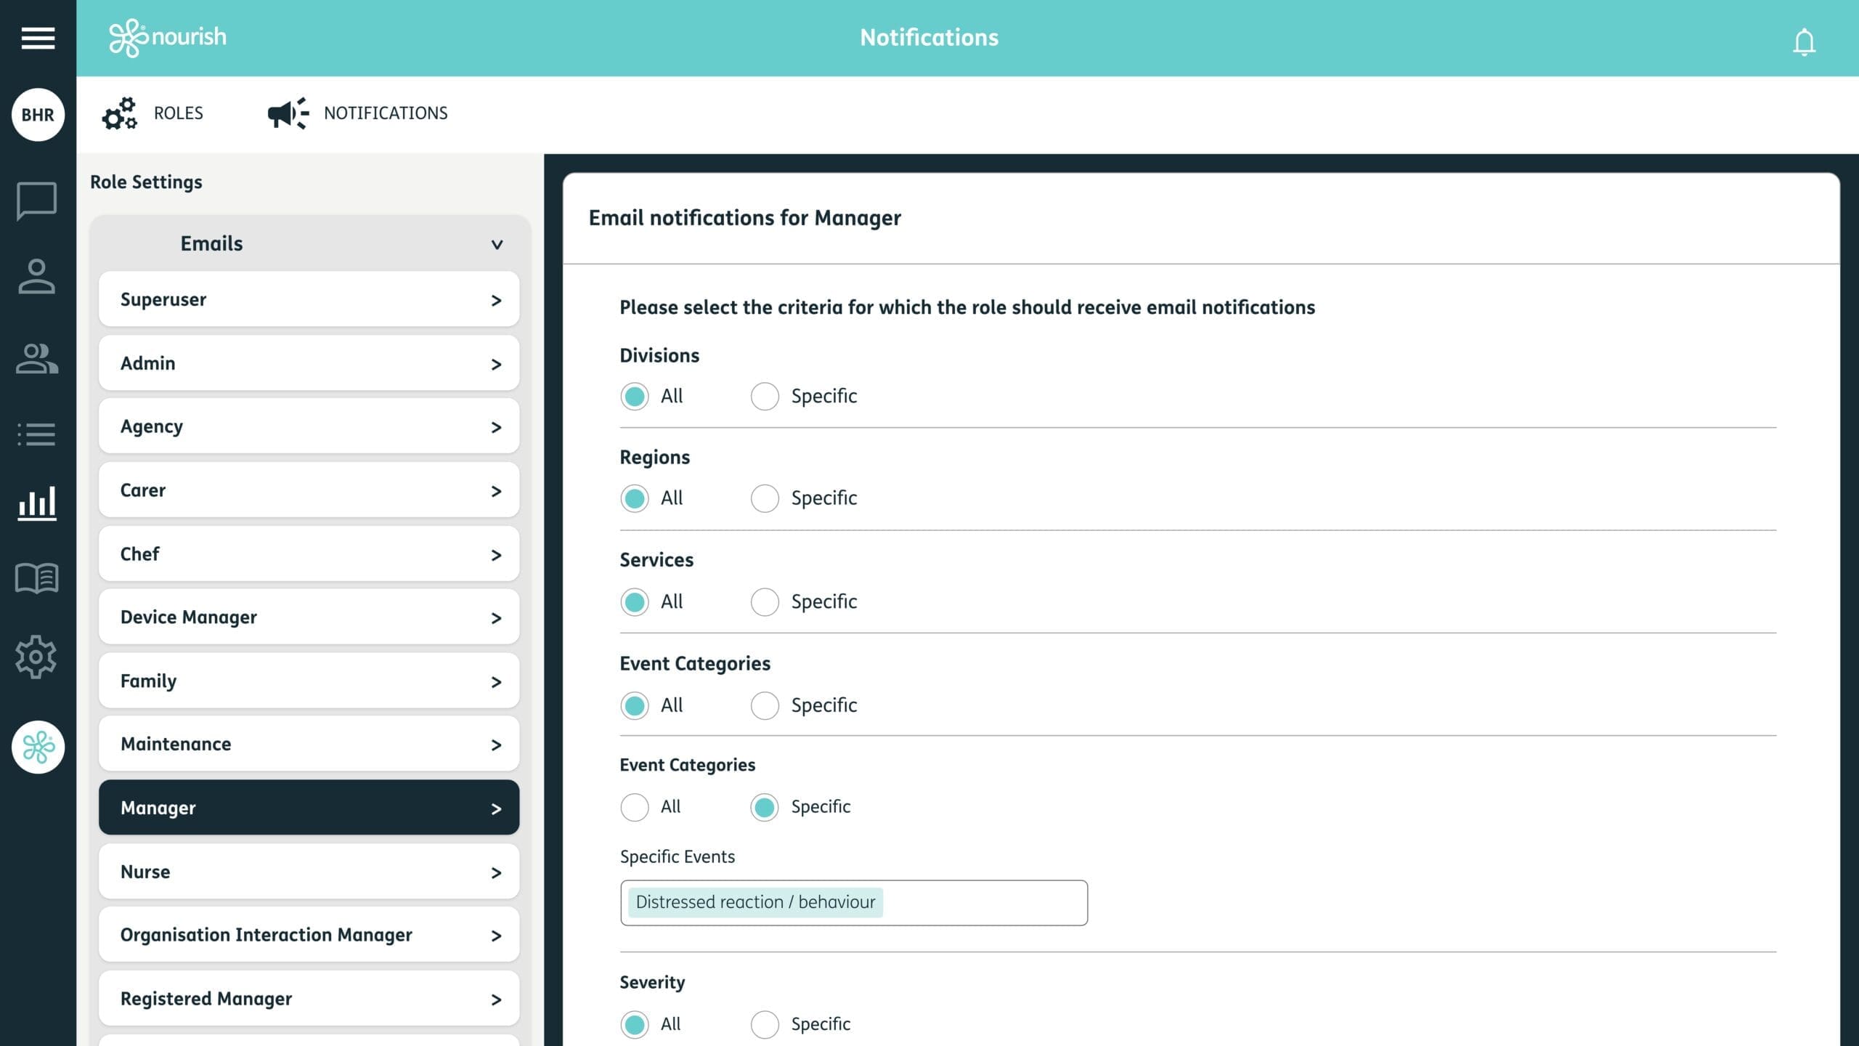Screen dimensions: 1859x1046
Task: Expand the Maintenance role chevron
Action: click(497, 745)
